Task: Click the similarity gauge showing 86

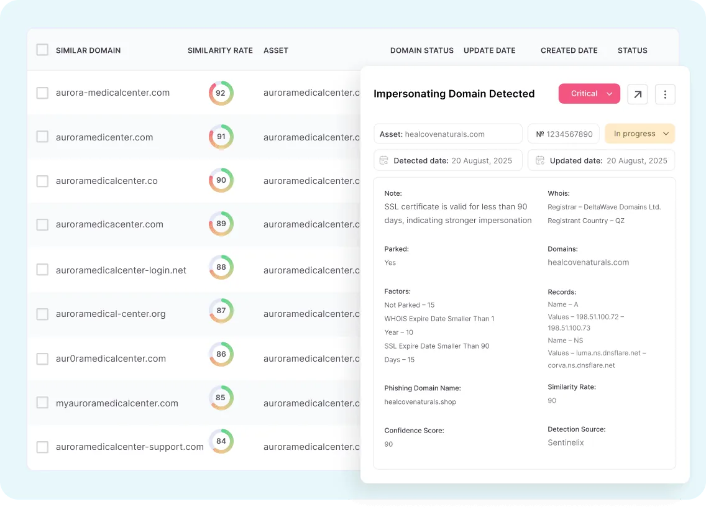Action: tap(221, 354)
